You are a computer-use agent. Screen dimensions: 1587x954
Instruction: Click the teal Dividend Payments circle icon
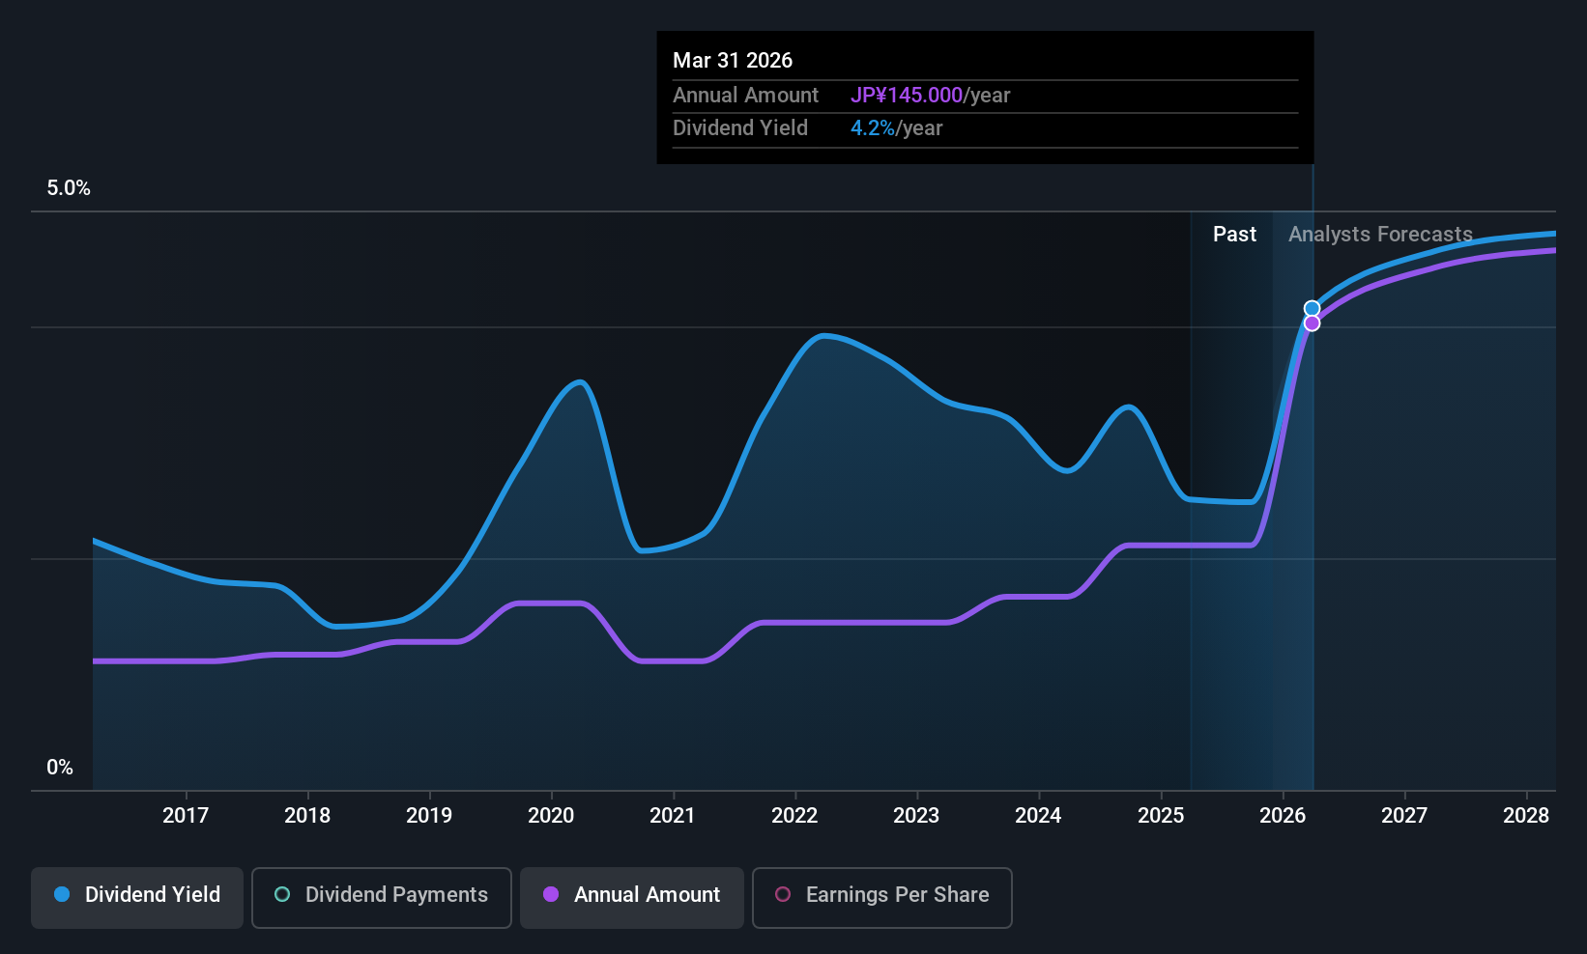281,895
